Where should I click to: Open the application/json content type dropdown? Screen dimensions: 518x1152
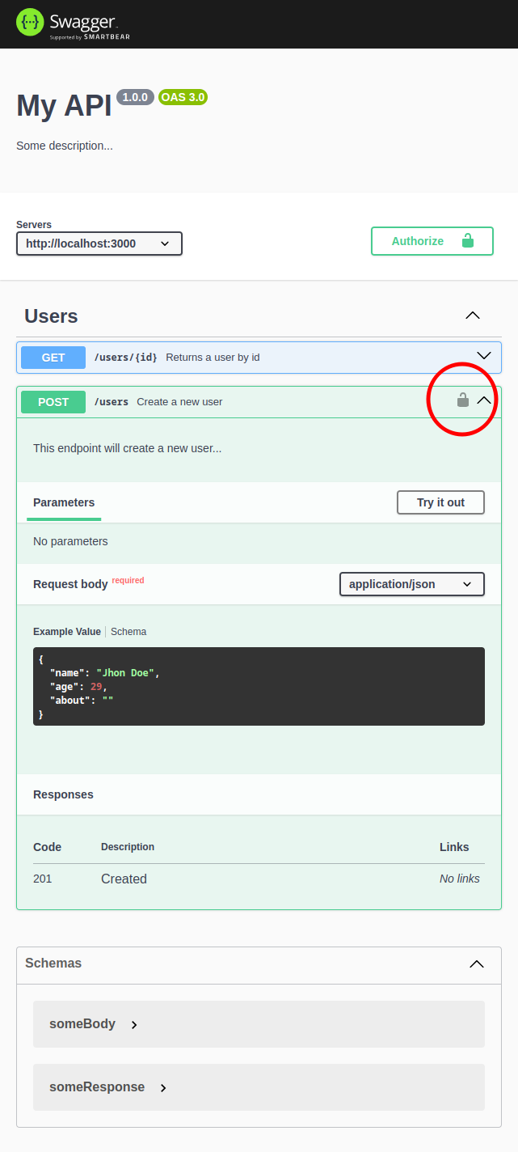[x=412, y=584]
